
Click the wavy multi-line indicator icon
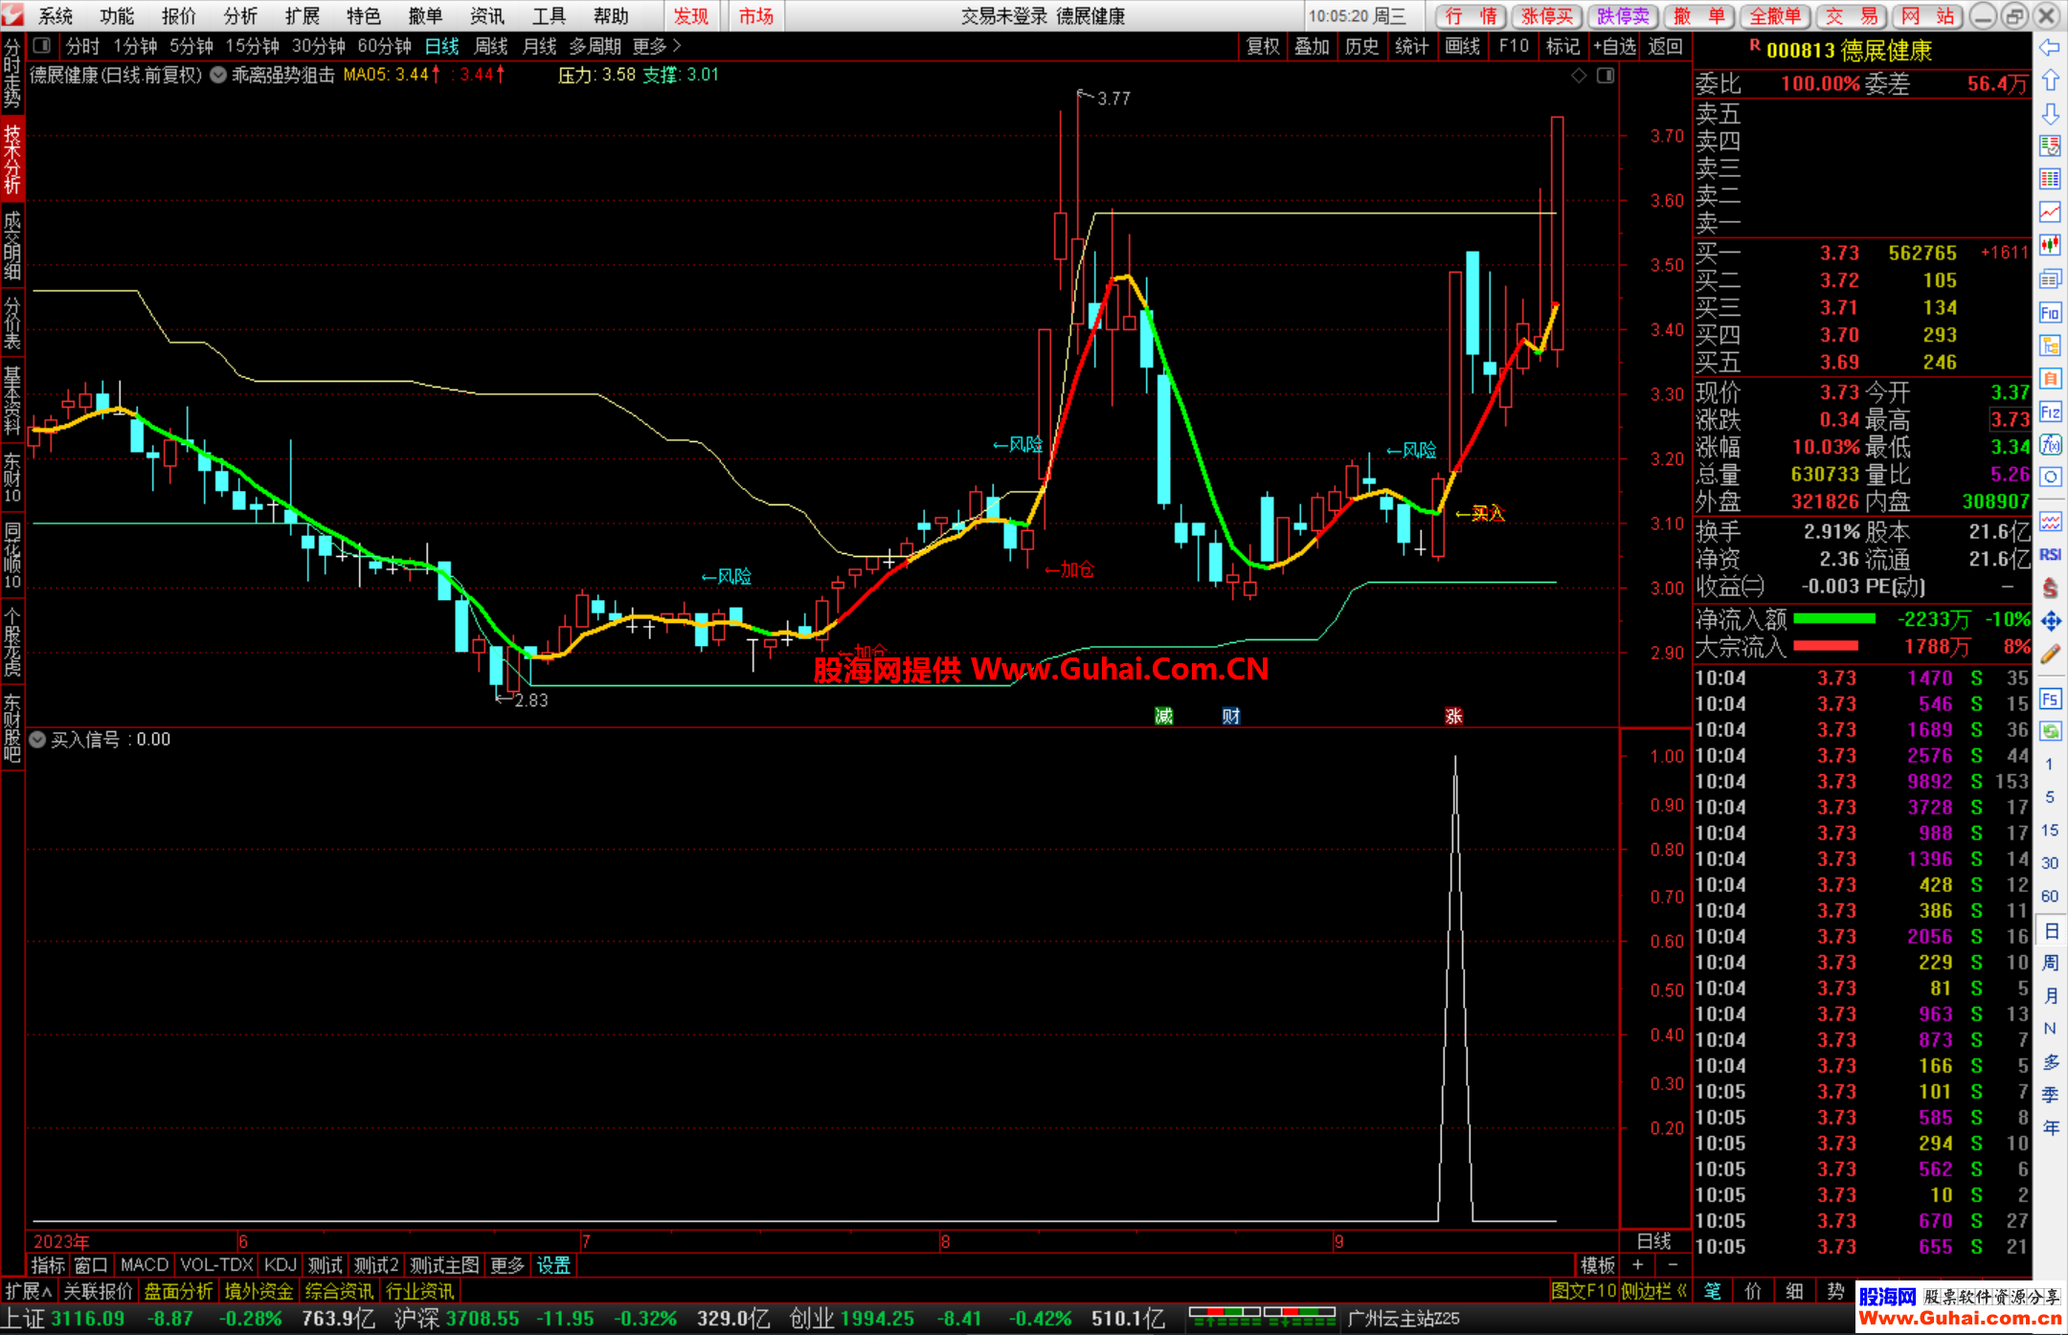pyautogui.click(x=2050, y=522)
